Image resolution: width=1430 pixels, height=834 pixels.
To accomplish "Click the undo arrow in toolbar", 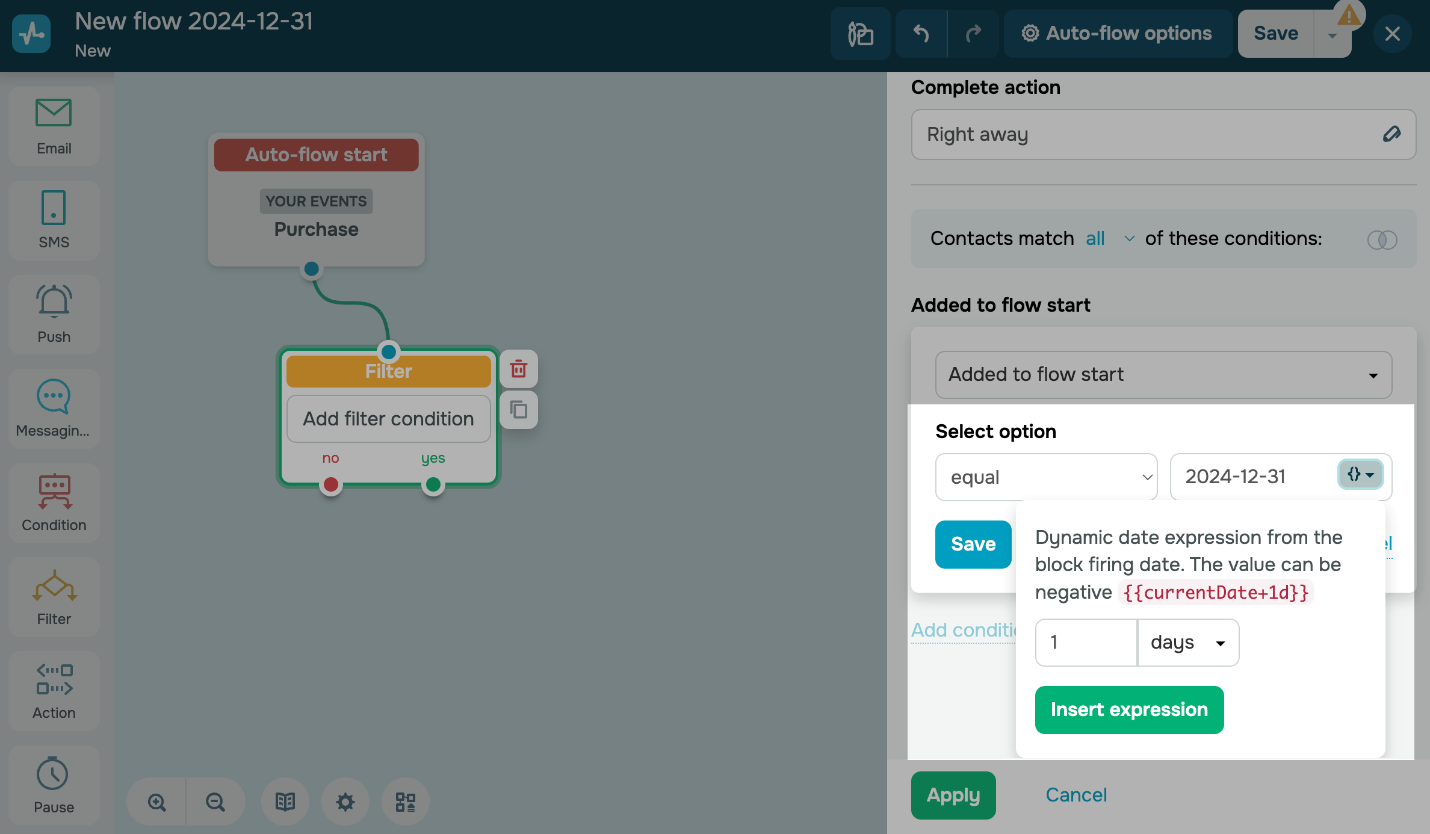I will tap(921, 34).
